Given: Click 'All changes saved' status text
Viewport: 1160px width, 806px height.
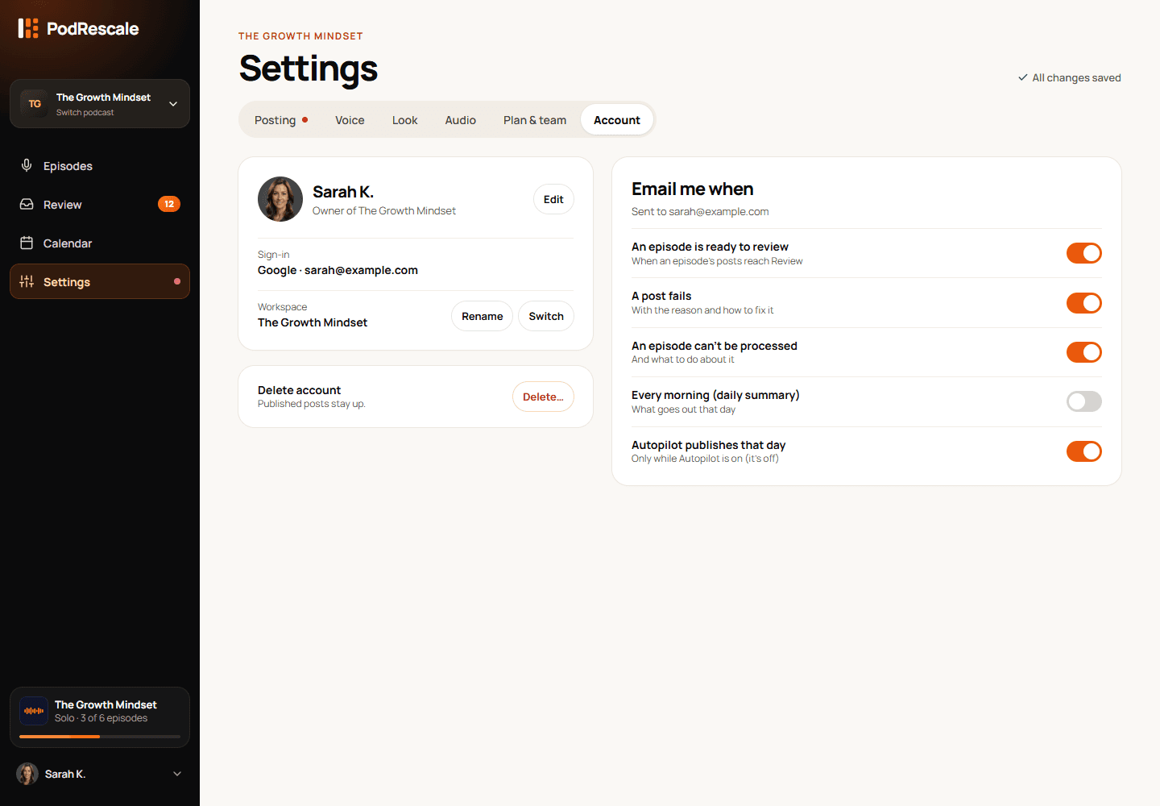Looking at the screenshot, I should click(1077, 78).
